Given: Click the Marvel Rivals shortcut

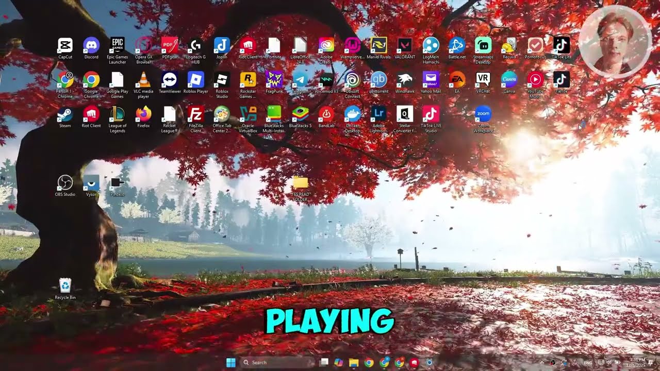Looking at the screenshot, I should point(378,45).
